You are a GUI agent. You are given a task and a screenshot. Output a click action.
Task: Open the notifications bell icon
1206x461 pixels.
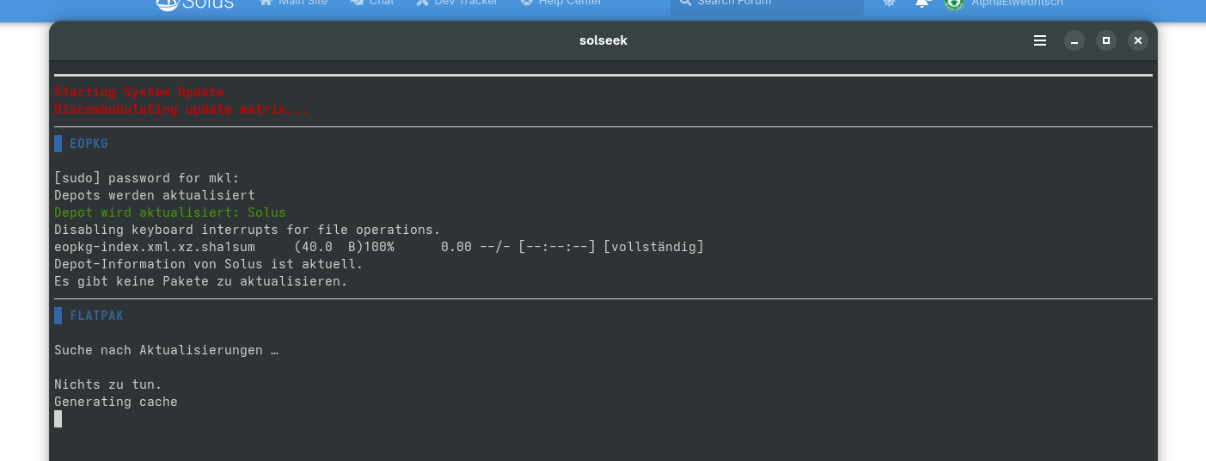pyautogui.click(x=922, y=3)
